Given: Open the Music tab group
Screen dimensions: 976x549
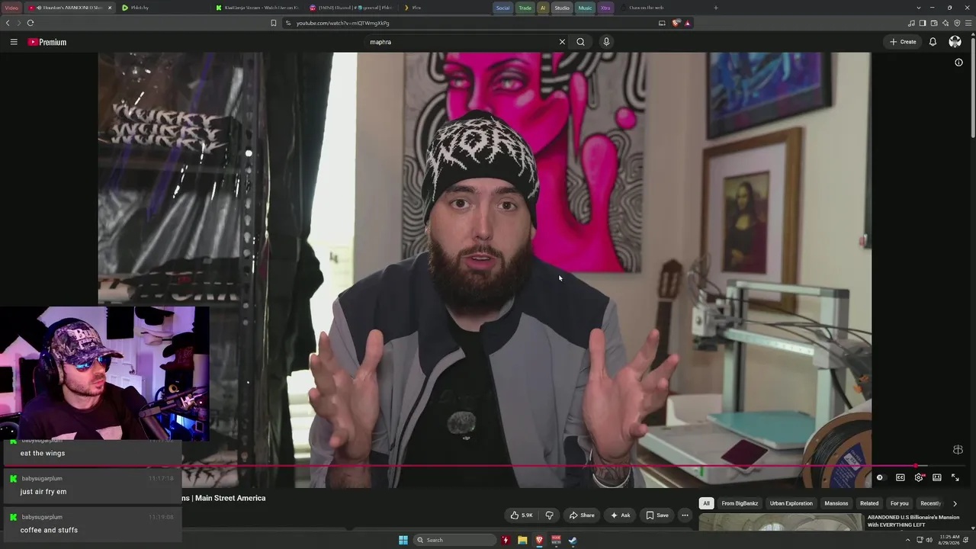Looking at the screenshot, I should [585, 8].
